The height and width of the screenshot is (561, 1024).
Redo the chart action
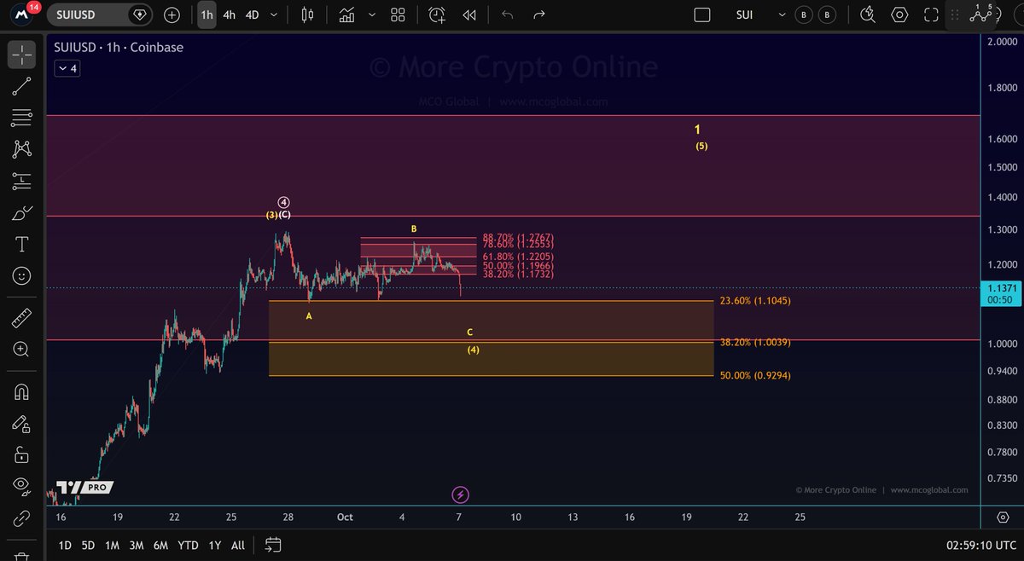[x=538, y=14]
